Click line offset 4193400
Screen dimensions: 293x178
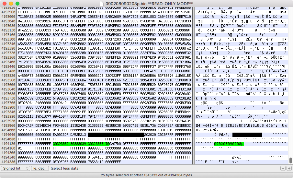[x=8, y=62]
